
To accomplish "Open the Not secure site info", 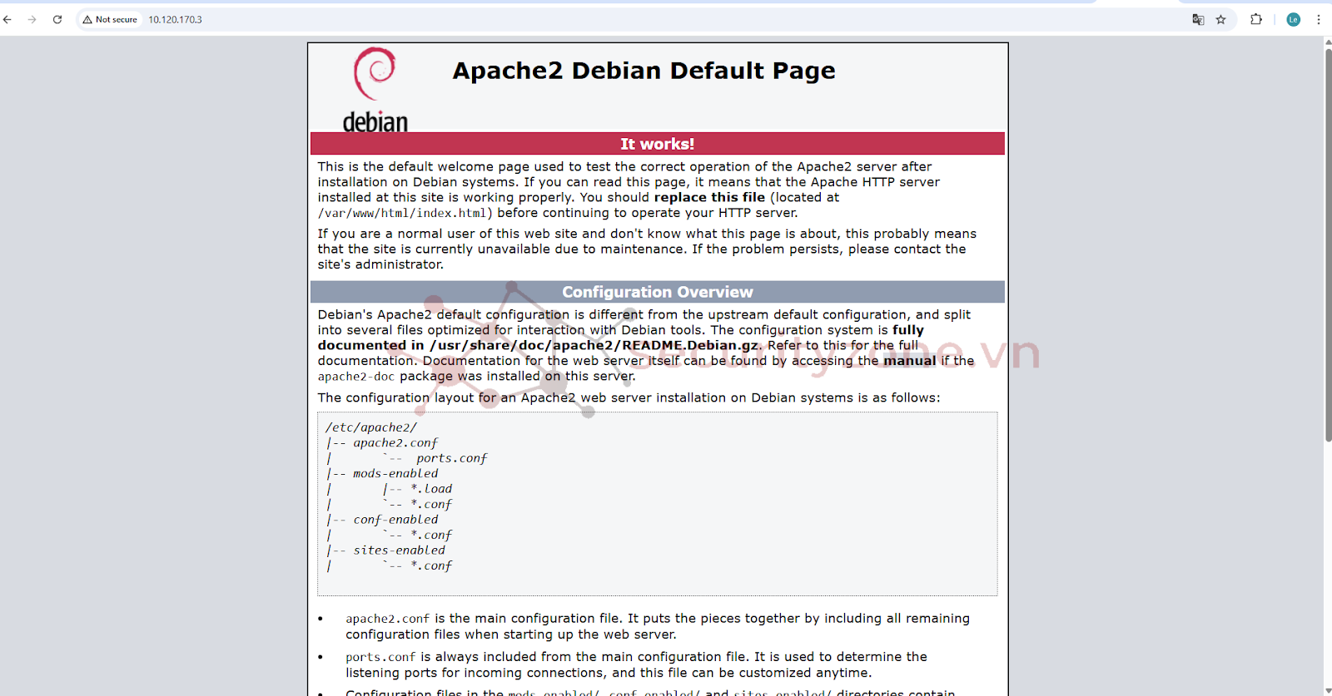I will click(110, 19).
